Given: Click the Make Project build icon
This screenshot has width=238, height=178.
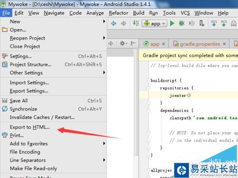Looking at the screenshot, I should pos(136,23).
